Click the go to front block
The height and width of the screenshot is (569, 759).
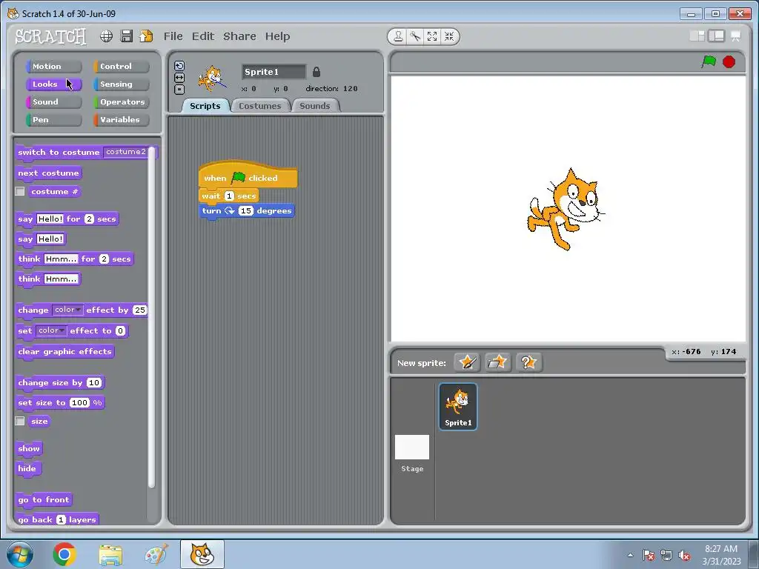click(44, 500)
